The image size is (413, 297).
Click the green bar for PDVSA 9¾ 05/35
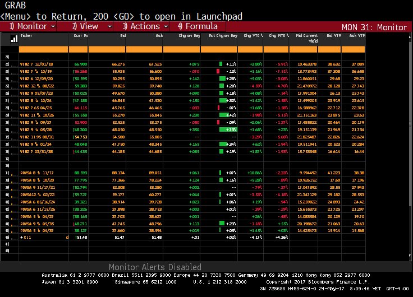point(221,223)
